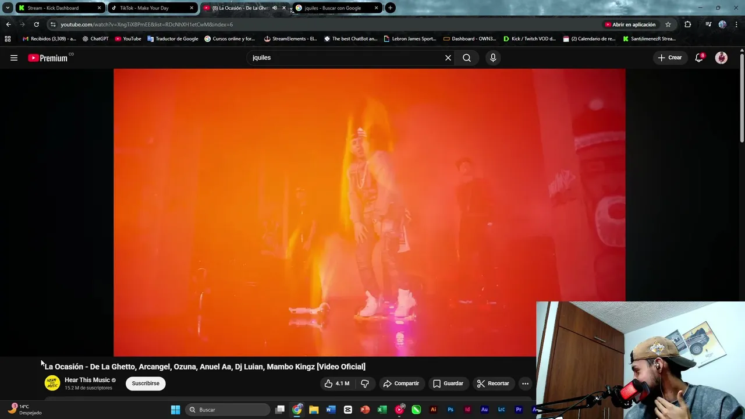745x419 pixels.
Task: Mute the YouTube tab via speaker icon
Action: (x=275, y=8)
